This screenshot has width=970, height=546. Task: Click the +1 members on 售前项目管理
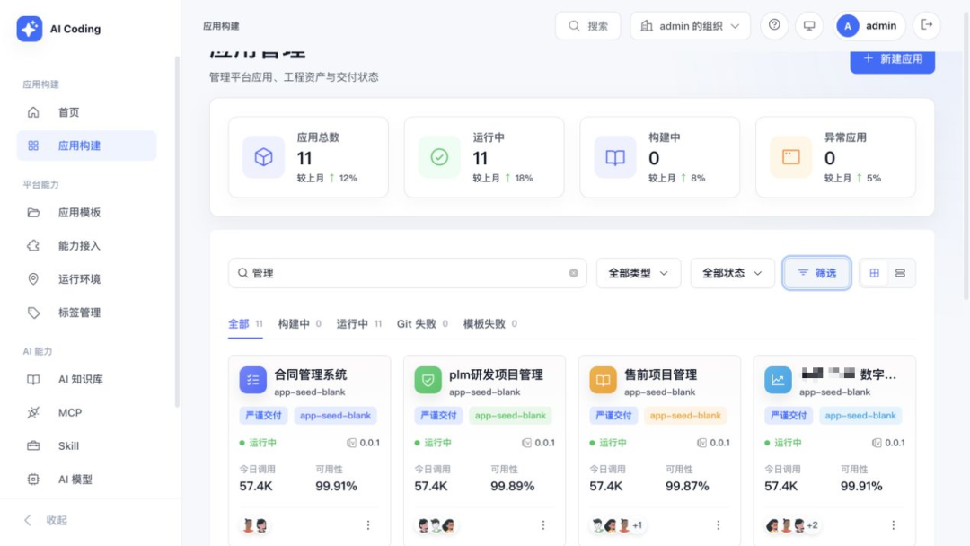(x=637, y=525)
